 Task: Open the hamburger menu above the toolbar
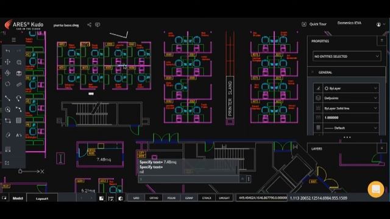coord(13,40)
